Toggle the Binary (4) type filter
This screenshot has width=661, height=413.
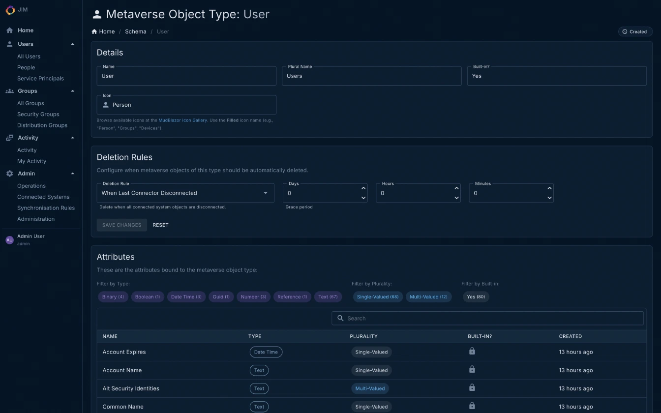point(113,296)
